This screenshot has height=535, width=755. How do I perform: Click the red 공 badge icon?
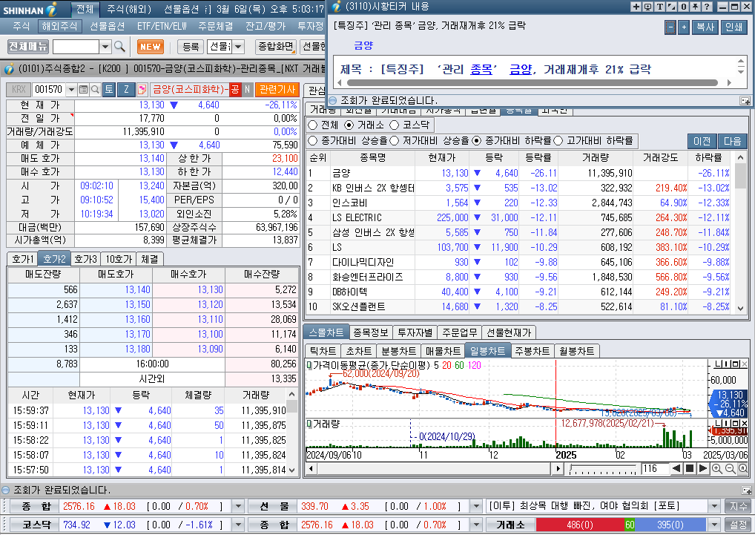click(x=235, y=90)
